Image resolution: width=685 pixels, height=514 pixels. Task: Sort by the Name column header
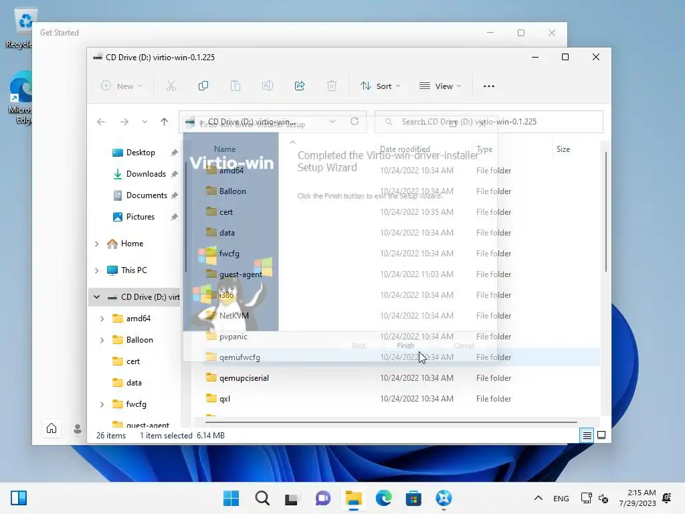225,149
